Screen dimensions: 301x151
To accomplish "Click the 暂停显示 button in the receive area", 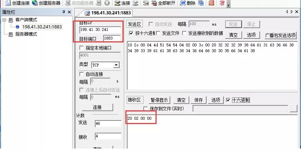I will click(x=159, y=100).
